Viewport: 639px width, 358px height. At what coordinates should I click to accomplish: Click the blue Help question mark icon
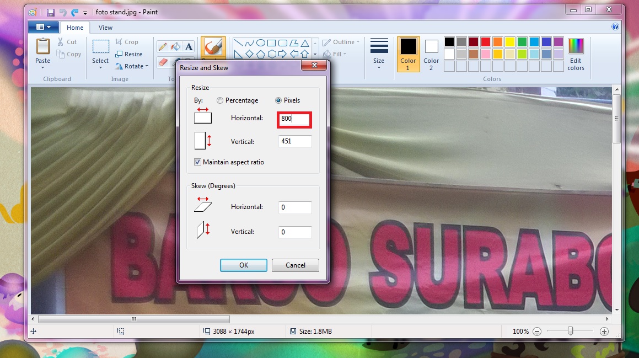coord(615,27)
